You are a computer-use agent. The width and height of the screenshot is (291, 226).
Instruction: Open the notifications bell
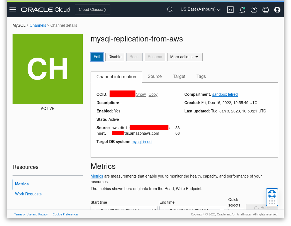click(x=242, y=10)
